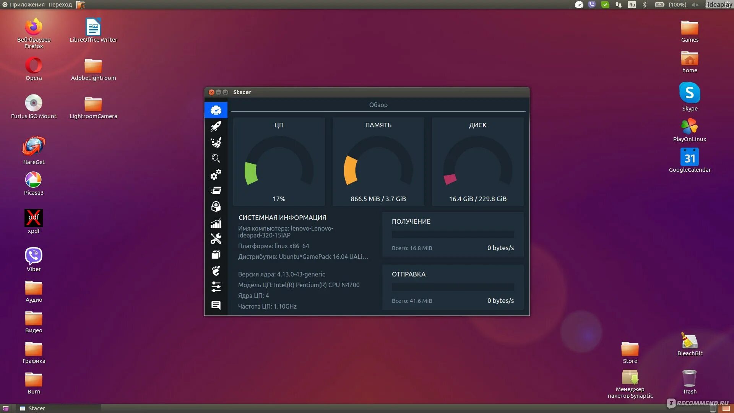This screenshot has width=734, height=413.
Task: Open the Переход menu
Action: coord(60,5)
